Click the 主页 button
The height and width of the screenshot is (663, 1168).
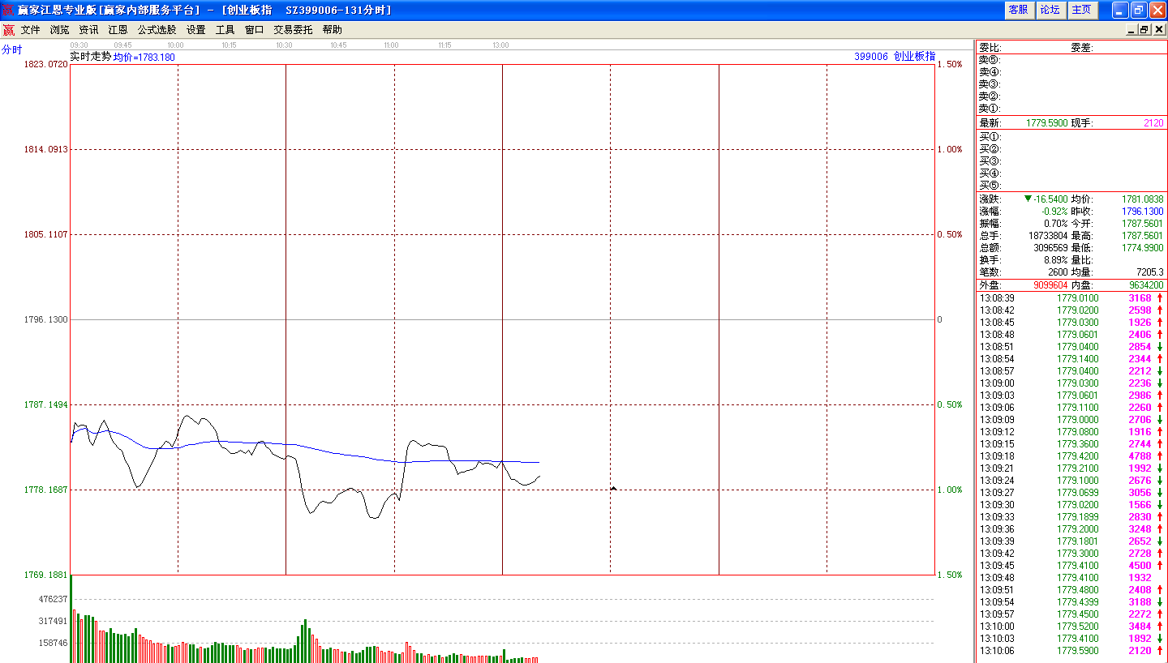point(1082,10)
